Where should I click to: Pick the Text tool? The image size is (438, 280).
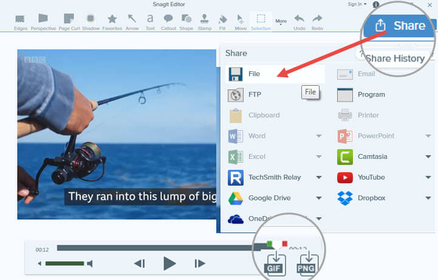click(150, 23)
